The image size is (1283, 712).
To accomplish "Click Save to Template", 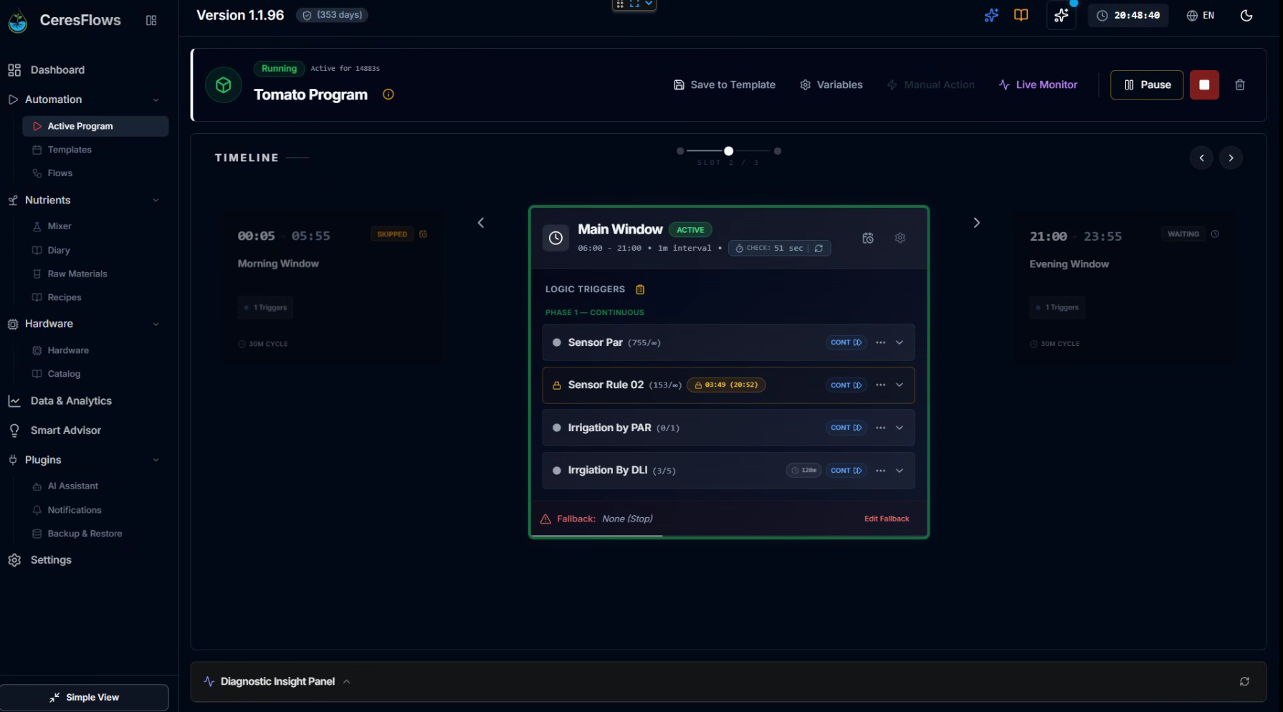I will 725,85.
